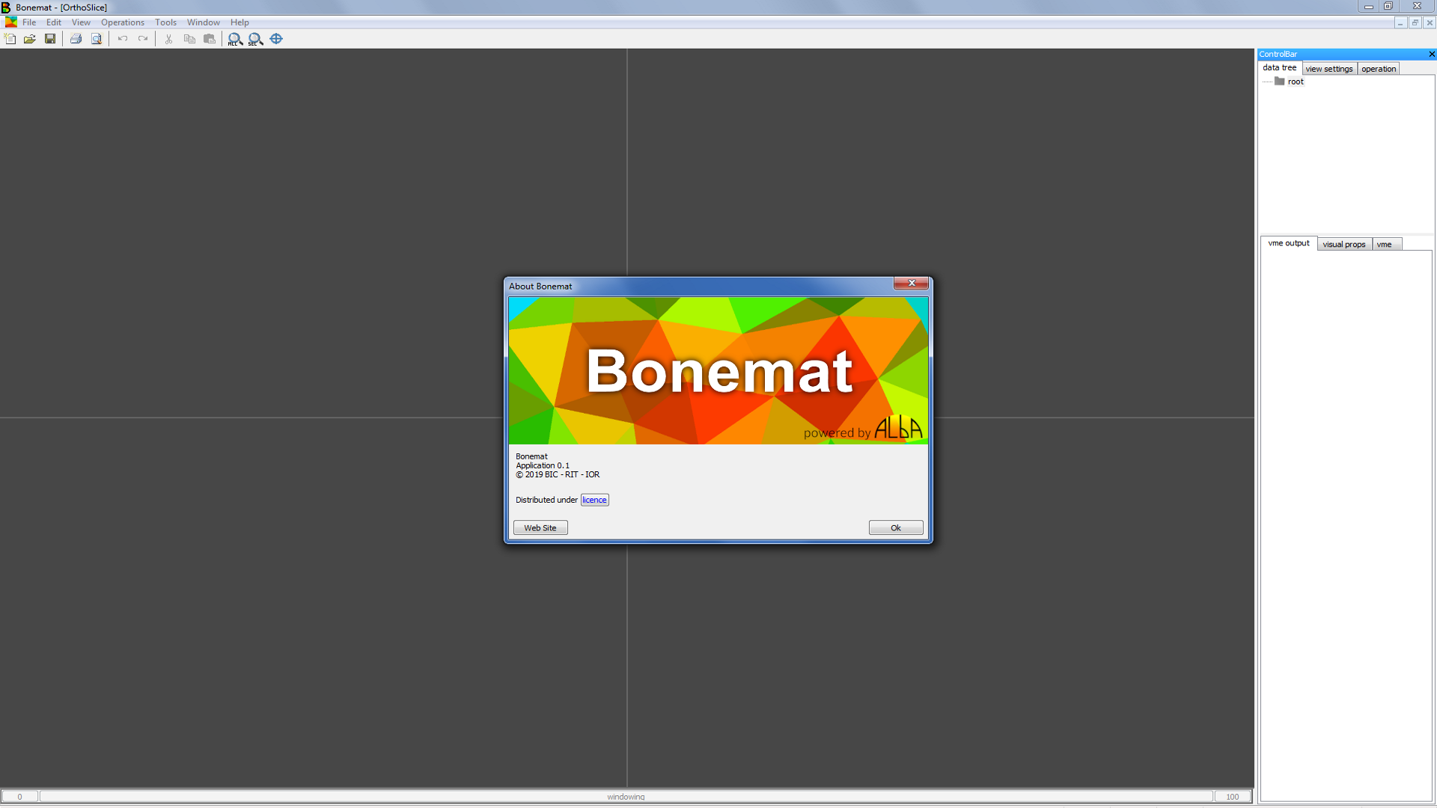Screen dimensions: 1437x808
Task: Switch to the operation tab
Action: (x=1378, y=69)
